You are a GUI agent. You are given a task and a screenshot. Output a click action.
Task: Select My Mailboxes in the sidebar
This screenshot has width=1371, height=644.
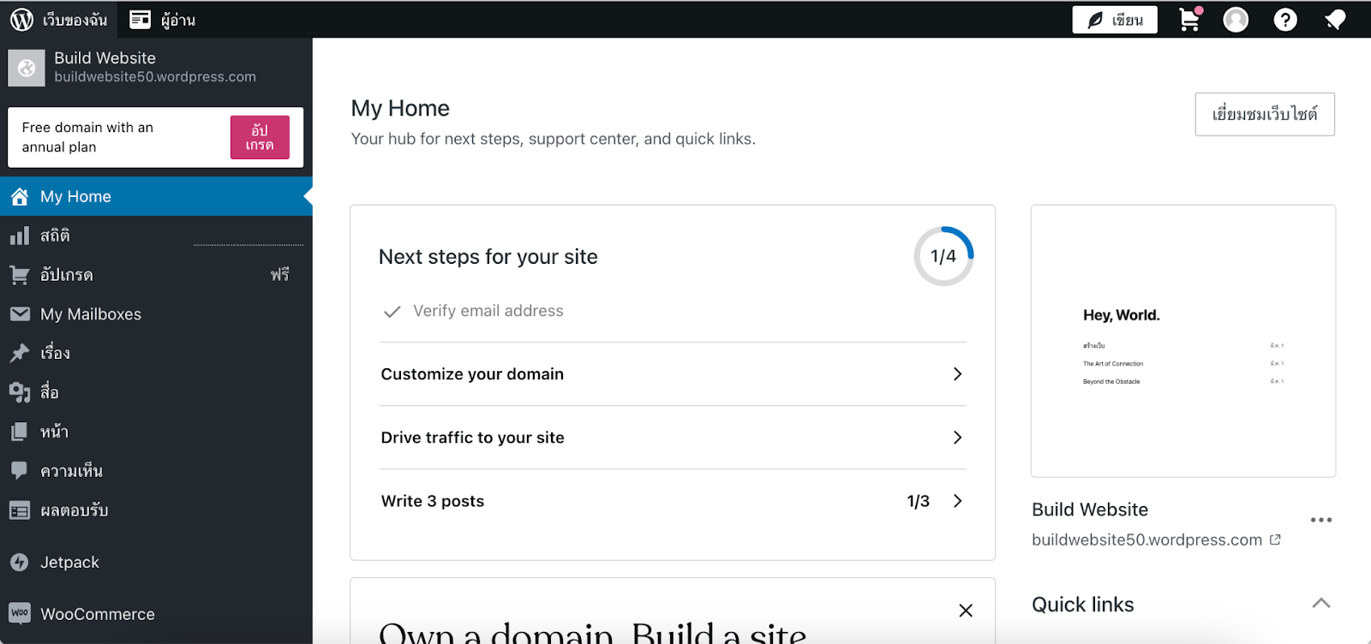point(90,314)
